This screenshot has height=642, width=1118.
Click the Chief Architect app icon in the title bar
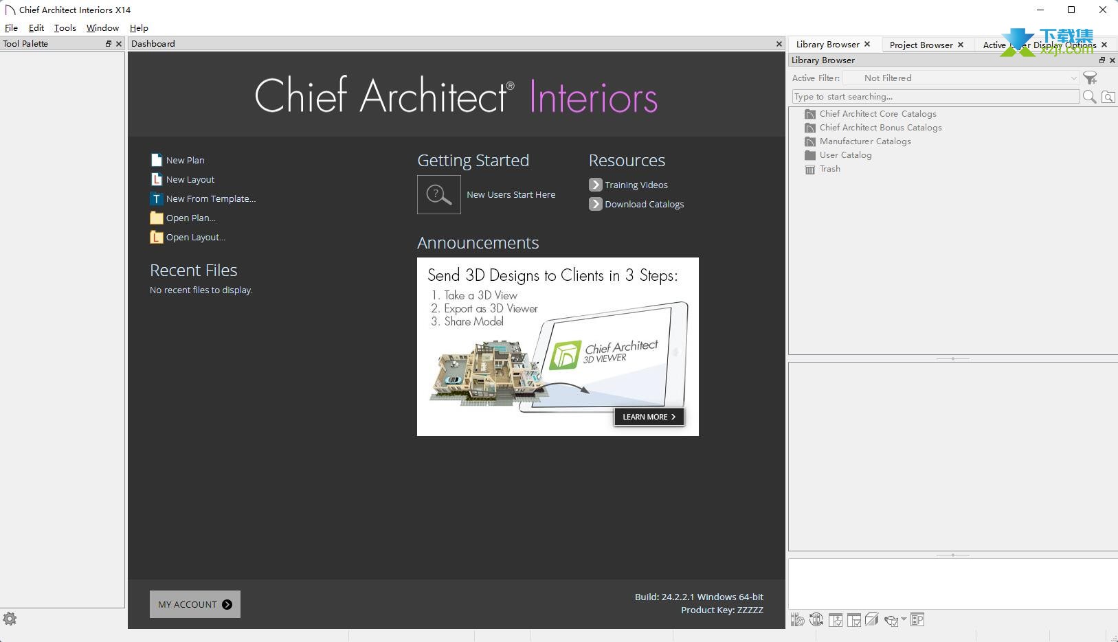(x=10, y=10)
